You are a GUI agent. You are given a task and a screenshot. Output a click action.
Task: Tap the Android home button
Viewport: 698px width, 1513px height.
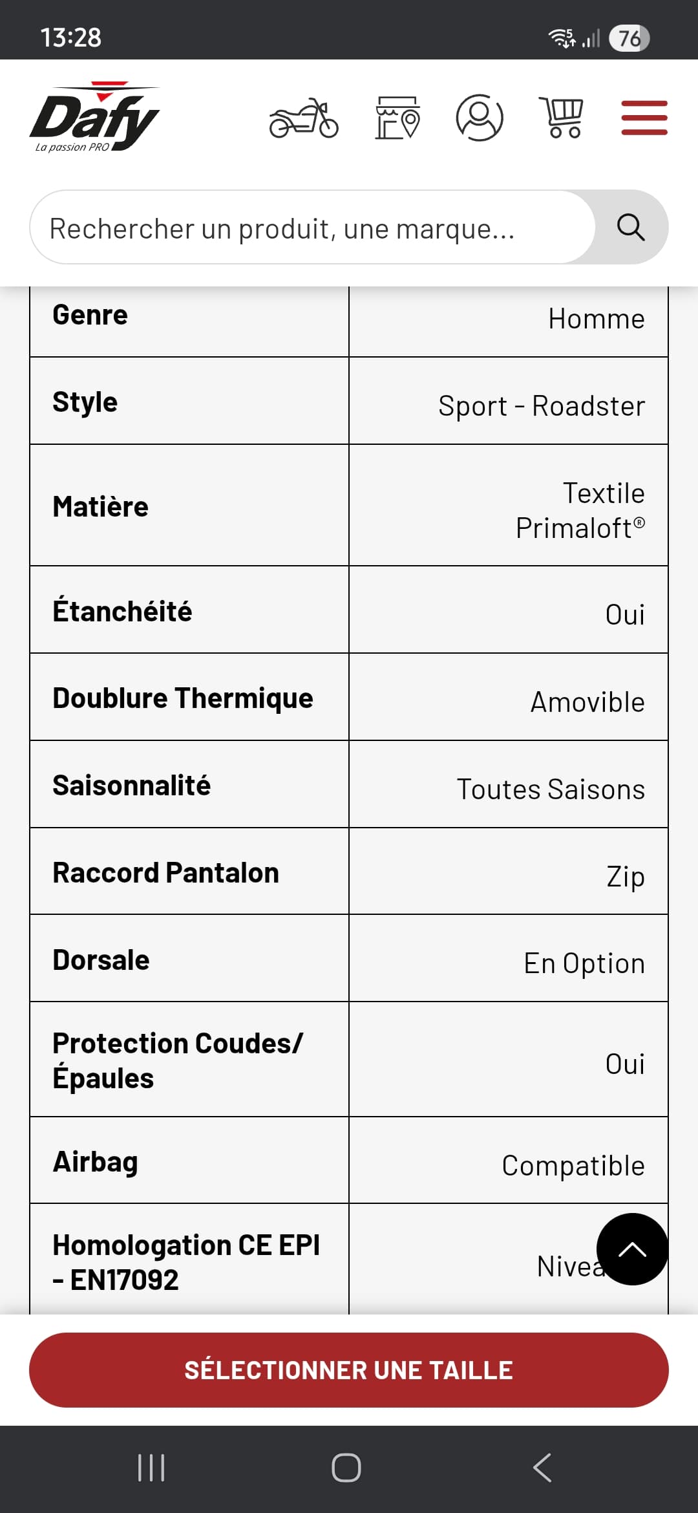coord(346,1468)
